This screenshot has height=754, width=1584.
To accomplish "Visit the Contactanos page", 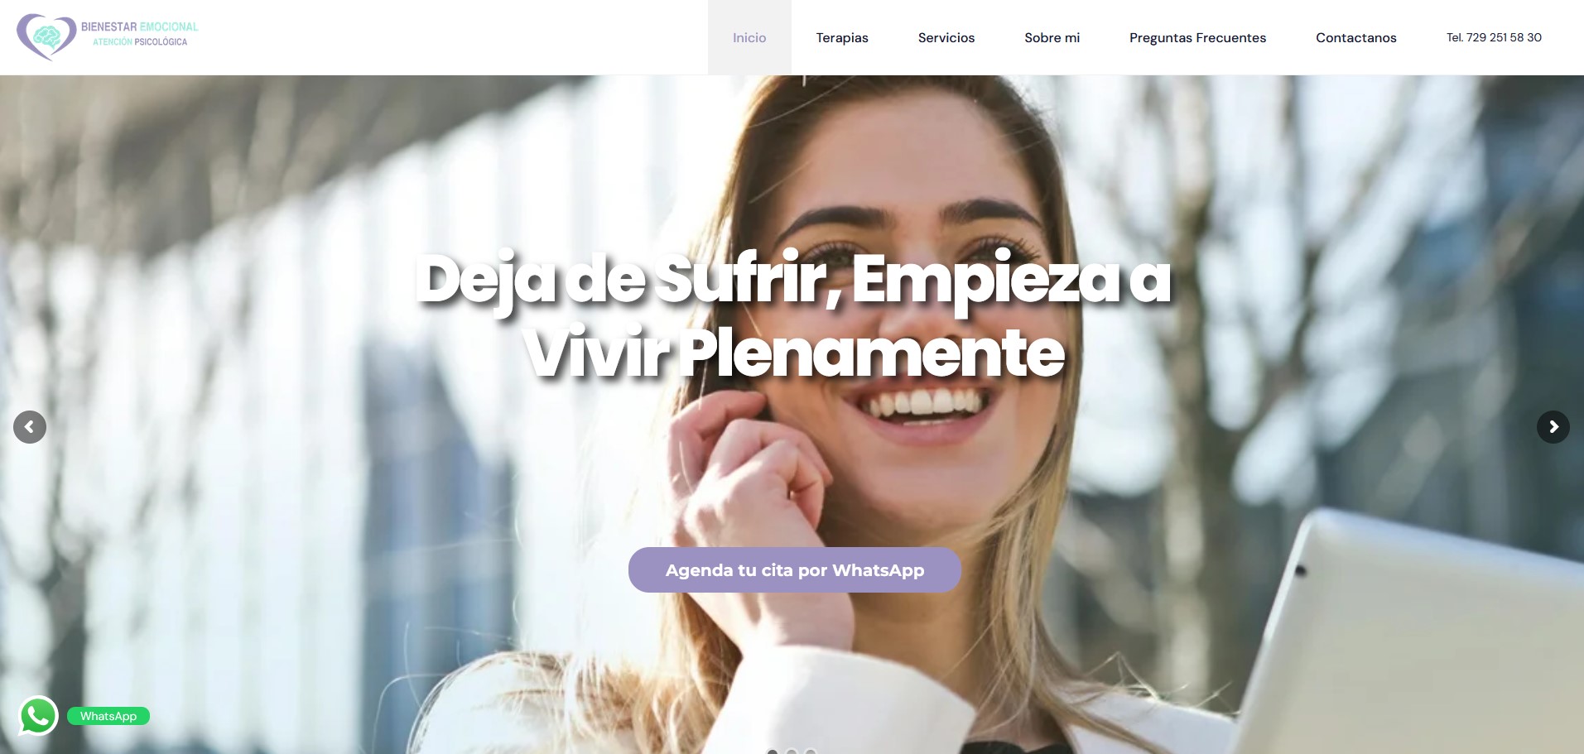I will 1356,37.
